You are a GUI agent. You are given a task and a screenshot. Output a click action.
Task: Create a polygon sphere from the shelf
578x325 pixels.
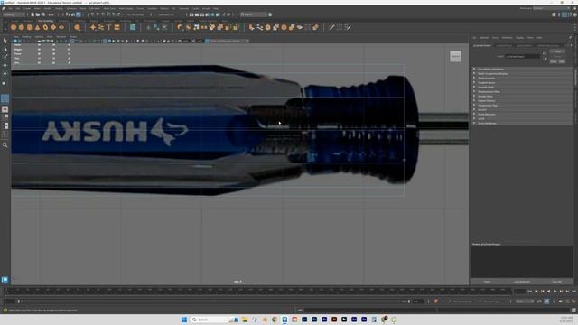click(x=14, y=27)
